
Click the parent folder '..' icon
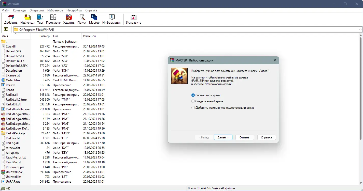coord(3,42)
